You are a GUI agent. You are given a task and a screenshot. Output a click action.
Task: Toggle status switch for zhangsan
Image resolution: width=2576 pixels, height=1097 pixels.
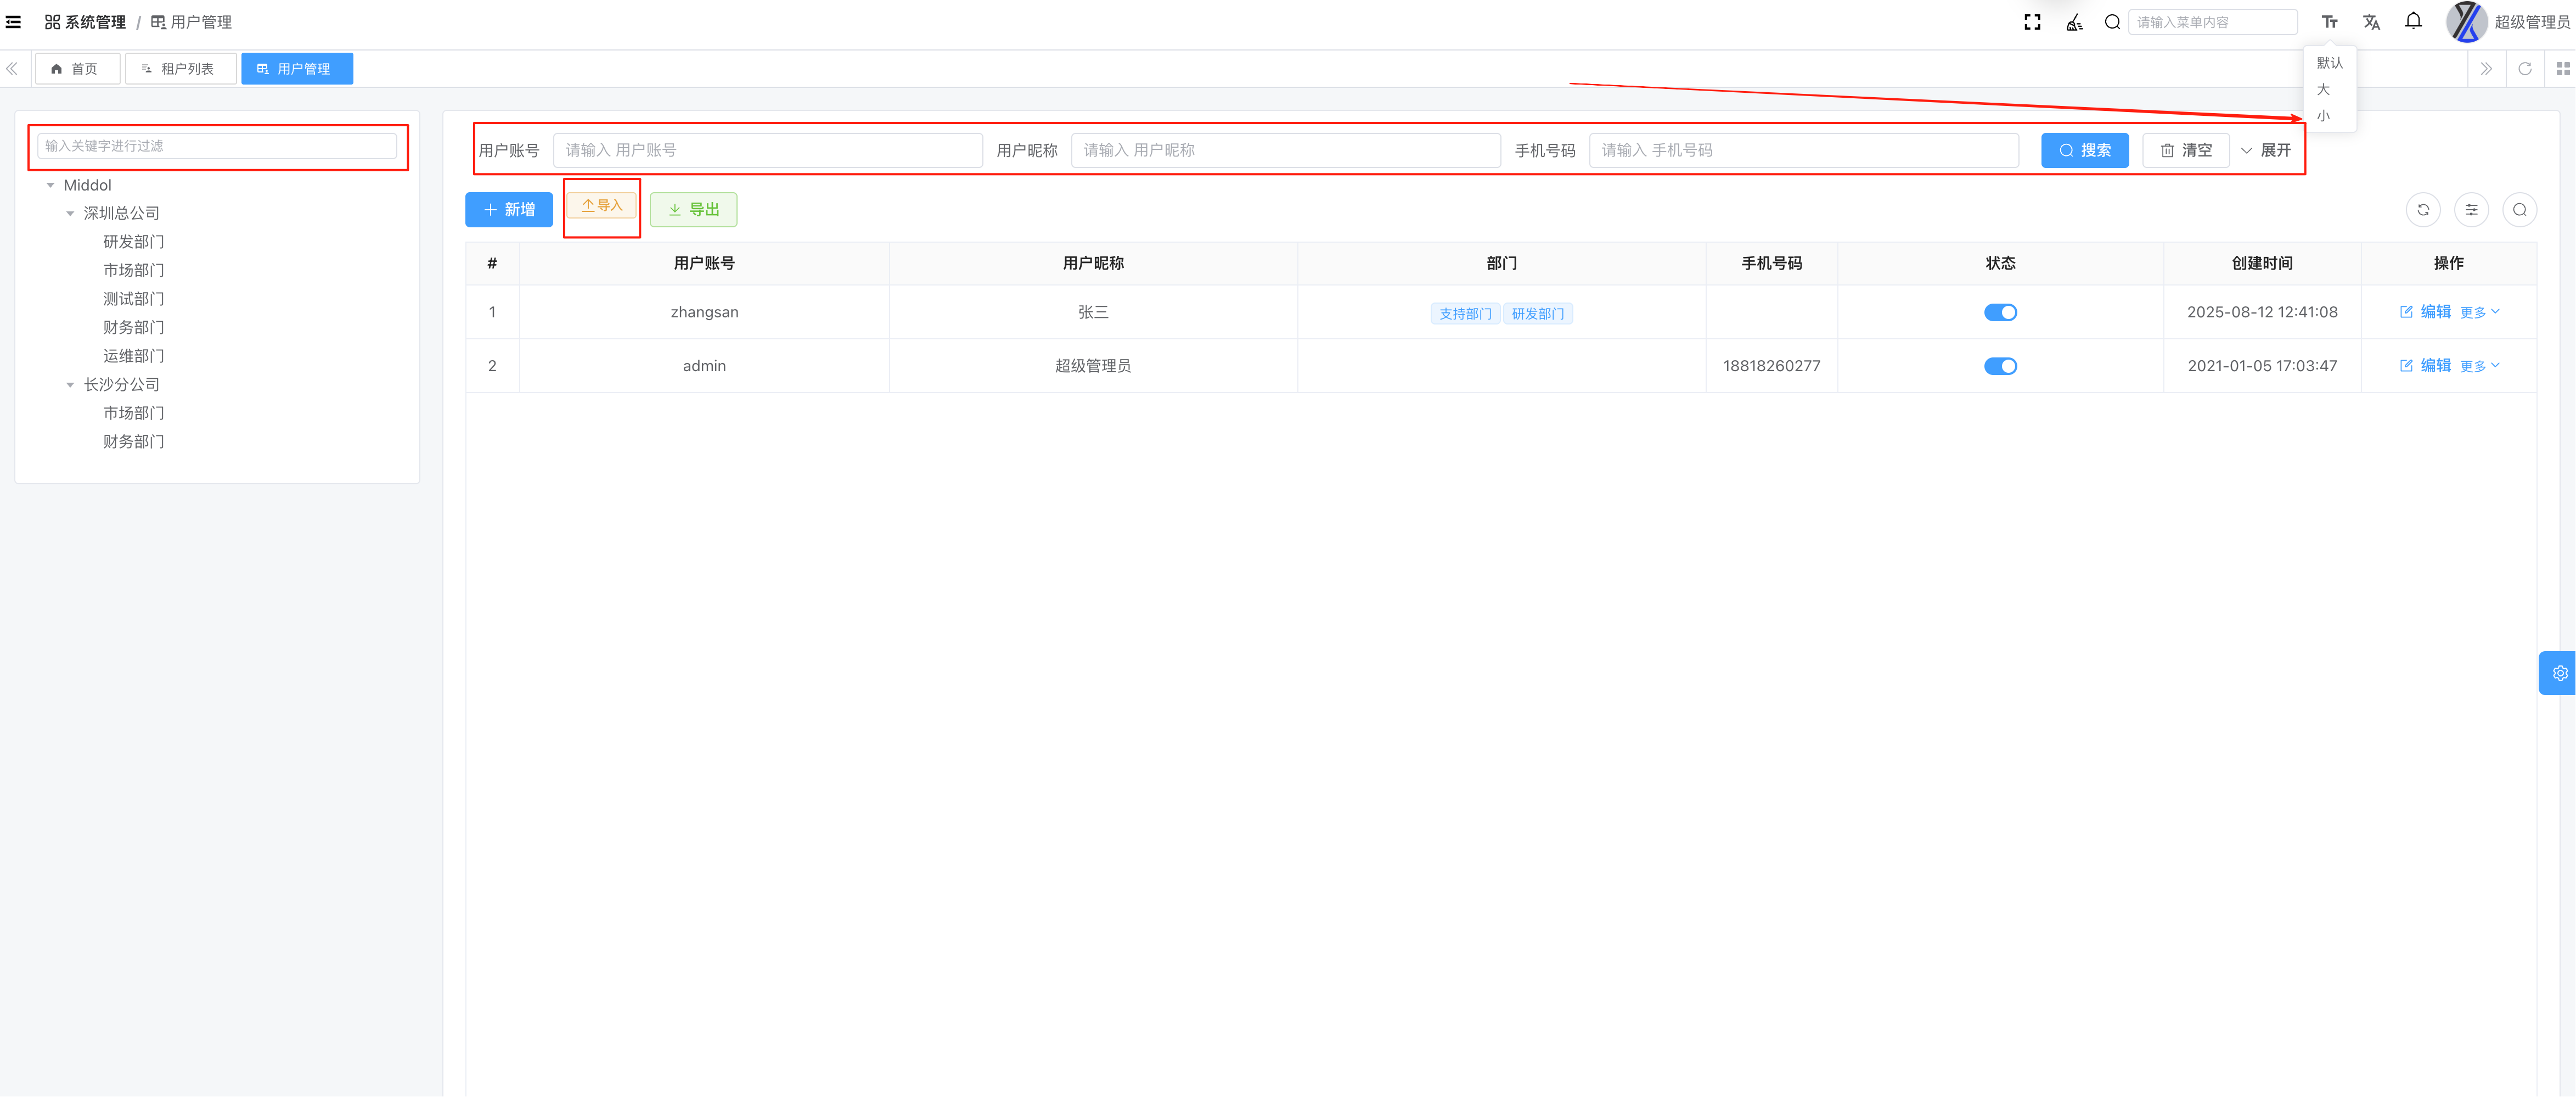pos(2000,312)
